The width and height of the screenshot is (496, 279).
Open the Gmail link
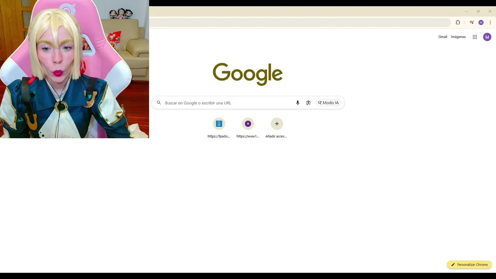(x=443, y=37)
